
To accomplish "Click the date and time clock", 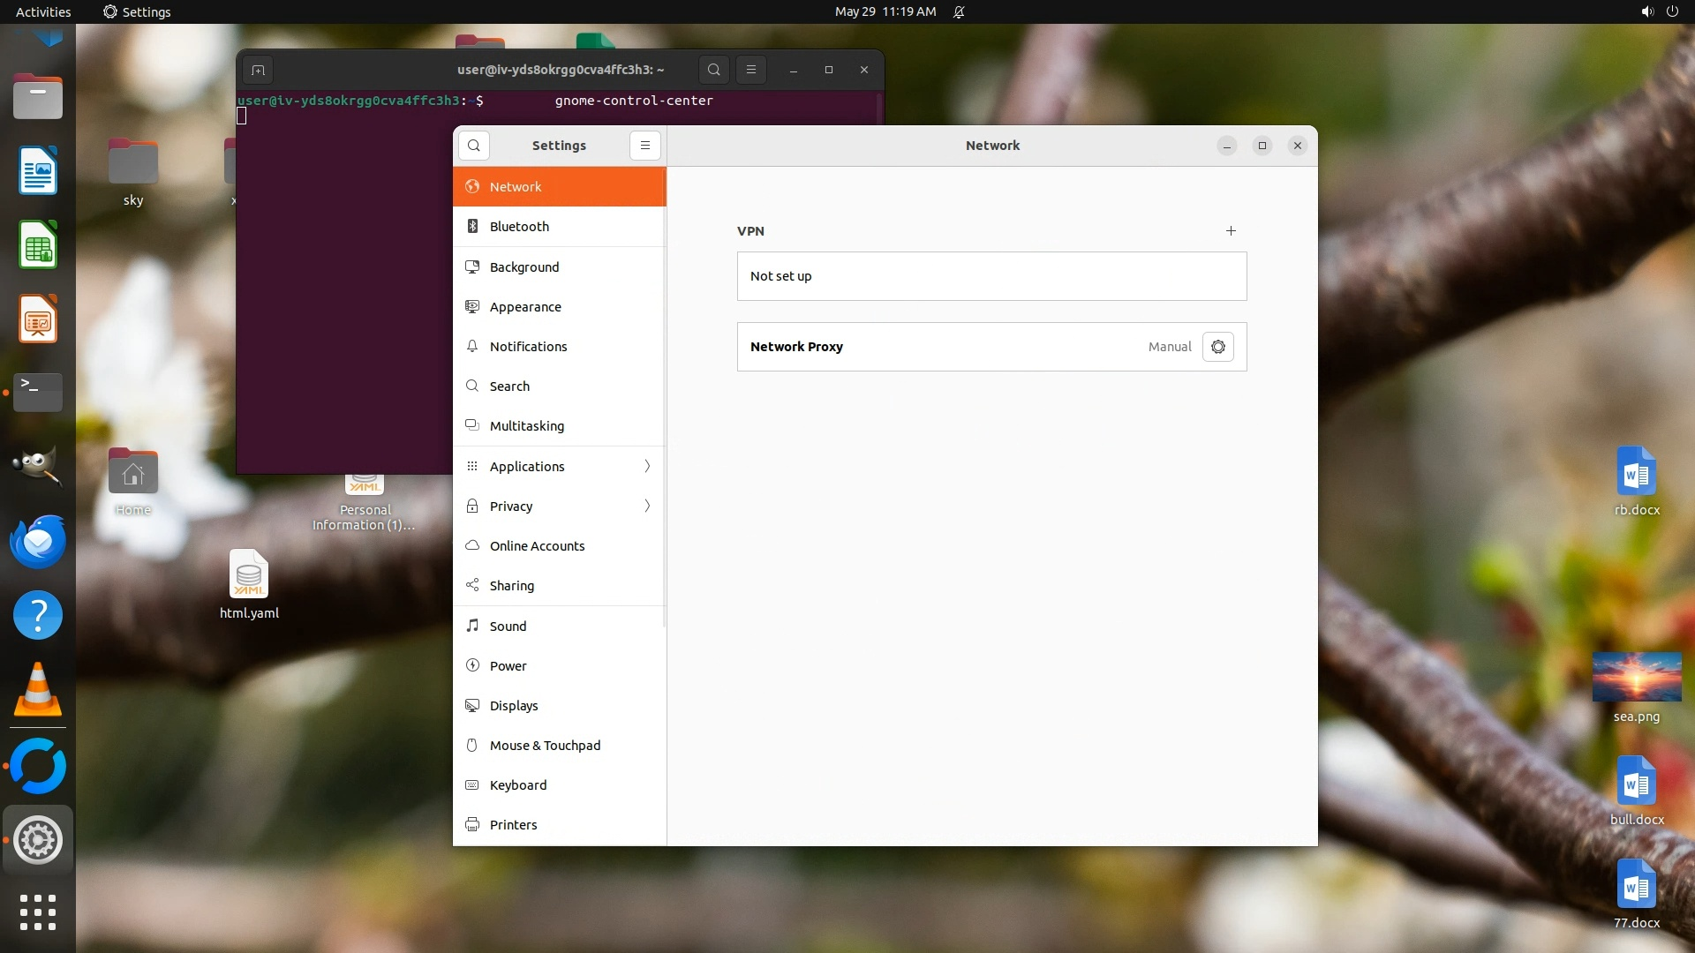I will [885, 11].
